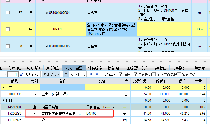
Task: Collapse item 031001007004 tree arrow
Action: coord(47,13)
